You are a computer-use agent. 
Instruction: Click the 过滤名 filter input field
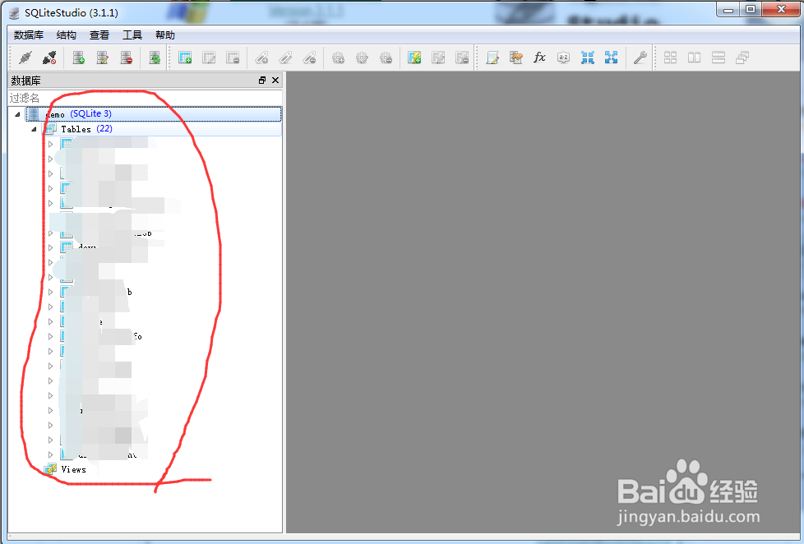click(146, 98)
